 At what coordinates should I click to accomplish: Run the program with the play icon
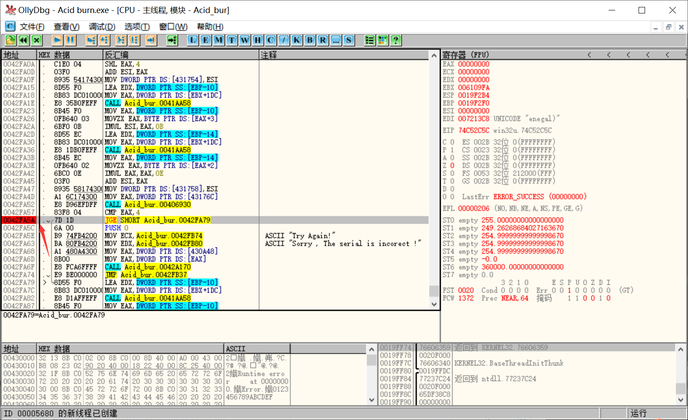pyautogui.click(x=57, y=40)
